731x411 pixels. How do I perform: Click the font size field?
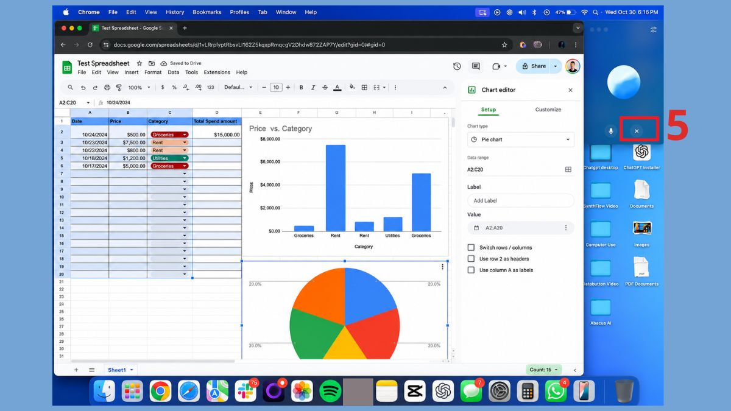coord(276,88)
